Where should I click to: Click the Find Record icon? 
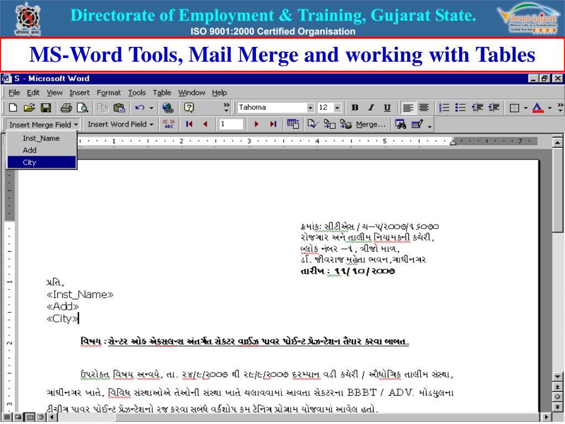tap(401, 124)
